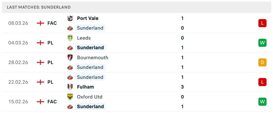Click the green W badge for Leeds match
The width and height of the screenshot is (273, 113).
click(262, 43)
